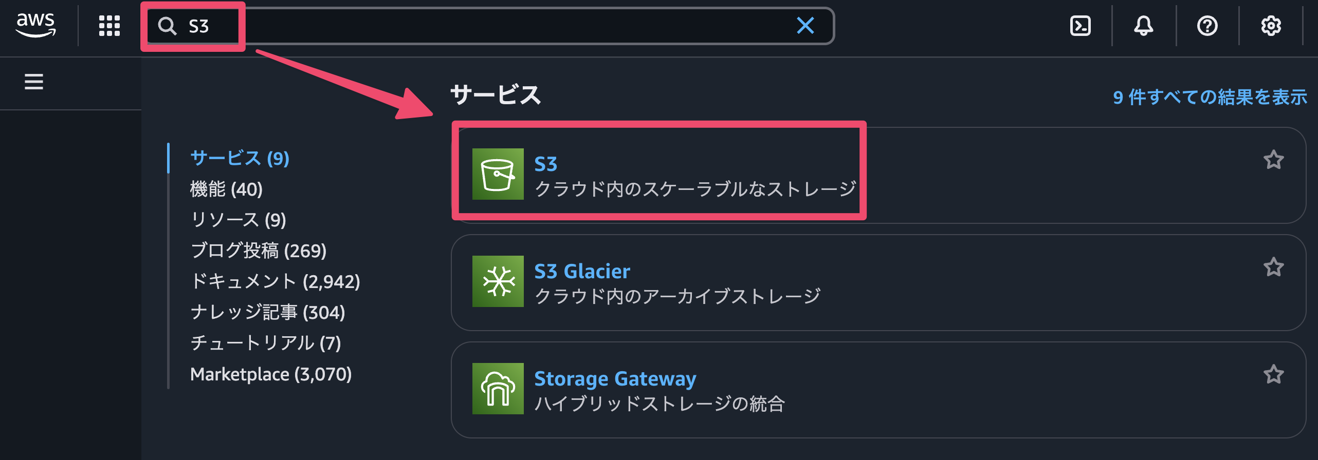1318x460 pixels.
Task: Click the Storage Gateway service icon
Action: [498, 389]
